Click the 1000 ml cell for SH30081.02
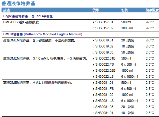The image size is (159, 117). pyautogui.click(x=127, y=95)
